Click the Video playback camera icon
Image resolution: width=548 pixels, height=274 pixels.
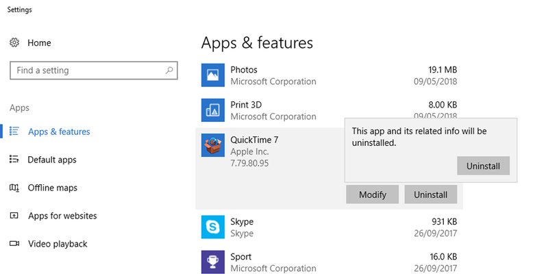tap(14, 244)
